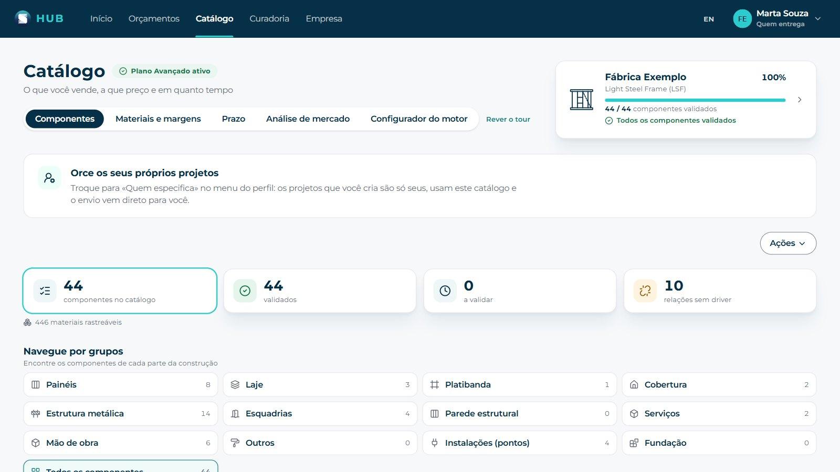Open the Empresa menu item
This screenshot has height=472, width=840.
click(324, 18)
